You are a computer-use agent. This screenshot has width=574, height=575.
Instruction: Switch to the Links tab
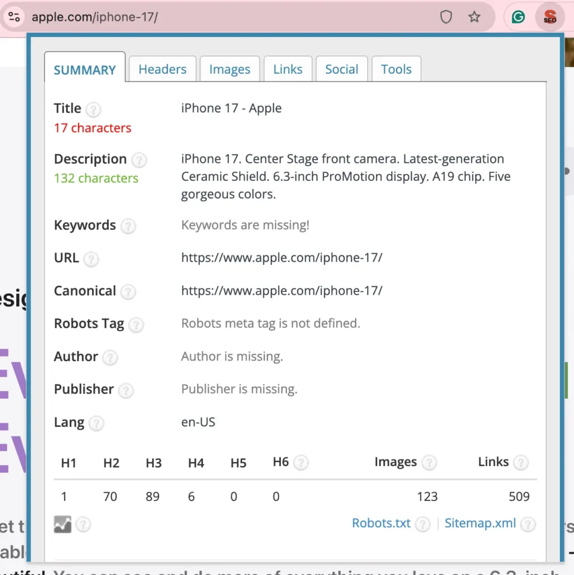[288, 69]
